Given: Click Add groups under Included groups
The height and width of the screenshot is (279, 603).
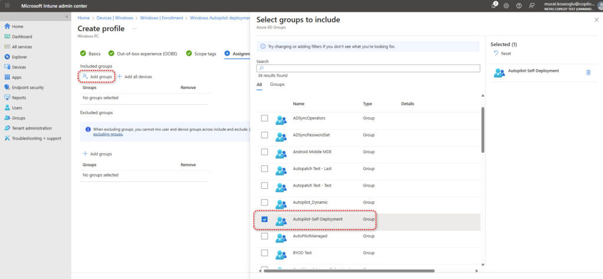Looking at the screenshot, I should pos(97,77).
